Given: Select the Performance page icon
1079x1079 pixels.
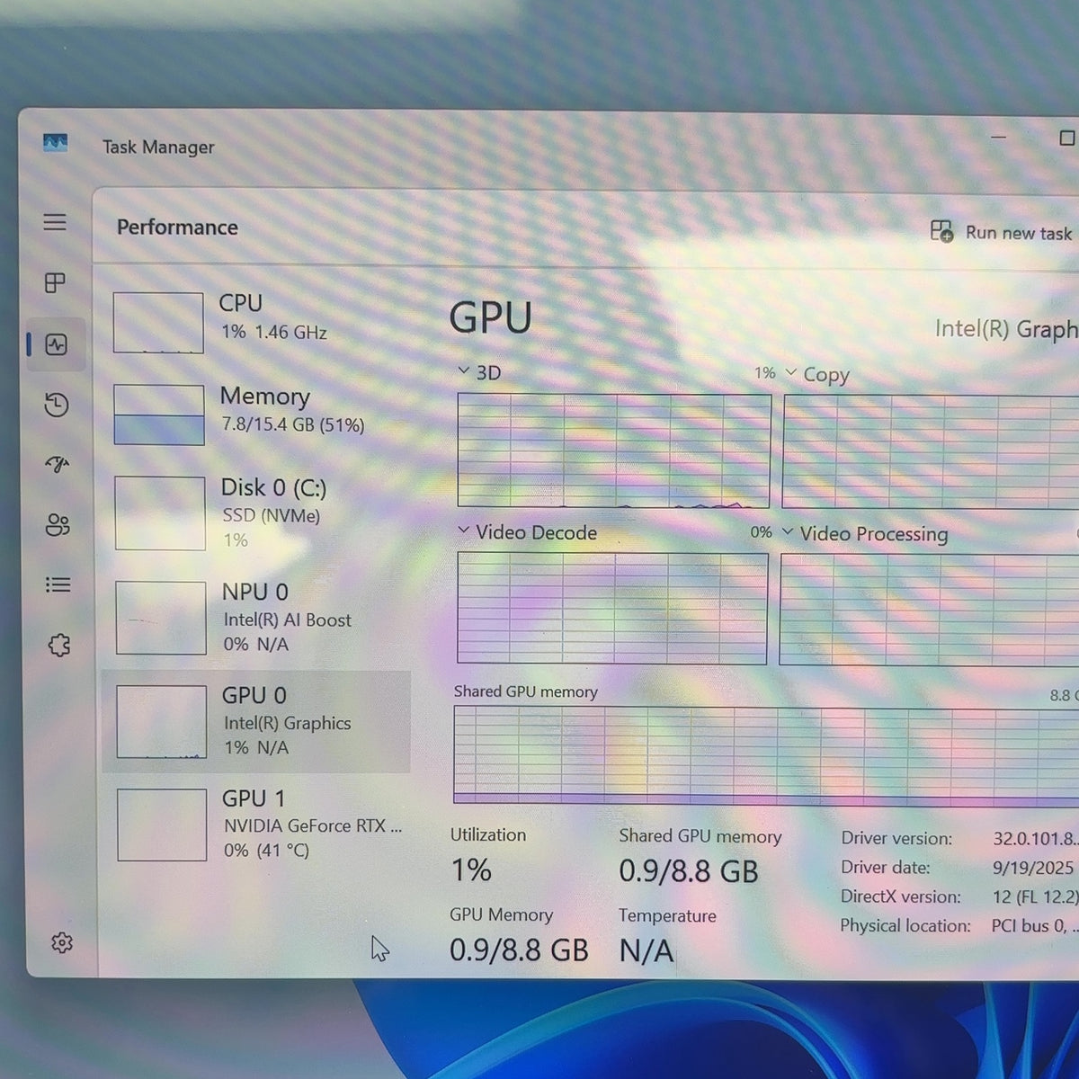Looking at the screenshot, I should [x=57, y=344].
